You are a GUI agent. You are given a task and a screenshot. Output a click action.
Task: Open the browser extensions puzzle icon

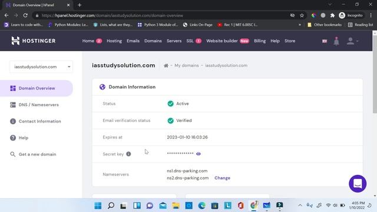tap(332, 15)
